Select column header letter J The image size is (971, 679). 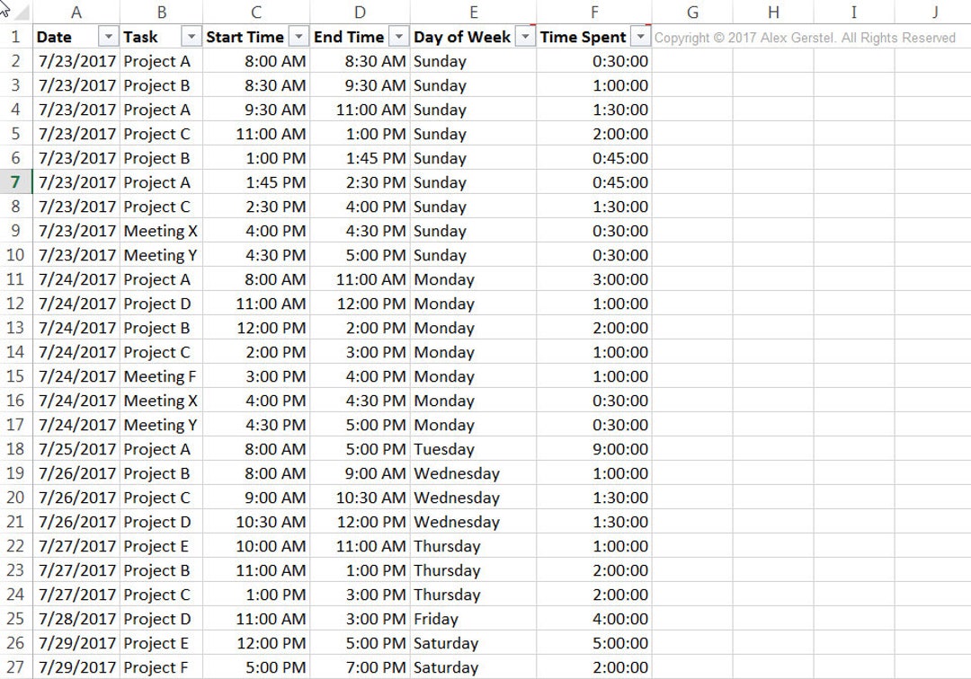click(933, 11)
